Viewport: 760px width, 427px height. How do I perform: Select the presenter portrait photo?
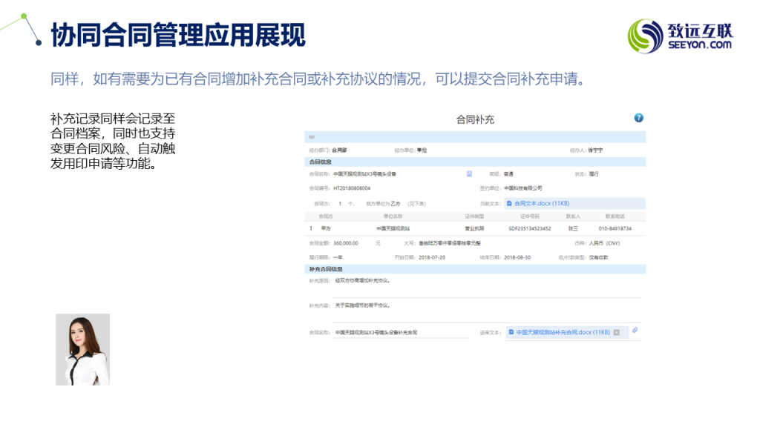click(x=82, y=349)
